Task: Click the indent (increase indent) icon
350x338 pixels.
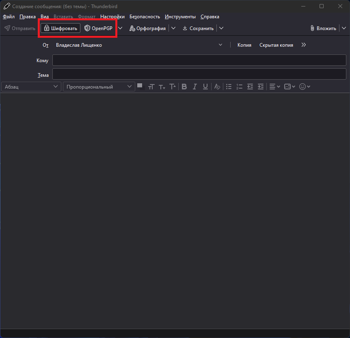Action: [x=261, y=87]
